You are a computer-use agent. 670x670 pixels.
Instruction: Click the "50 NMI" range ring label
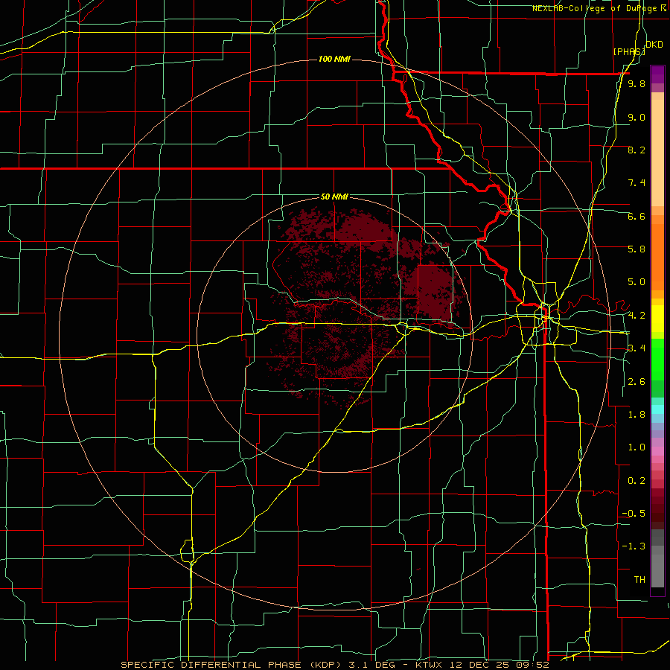[334, 197]
